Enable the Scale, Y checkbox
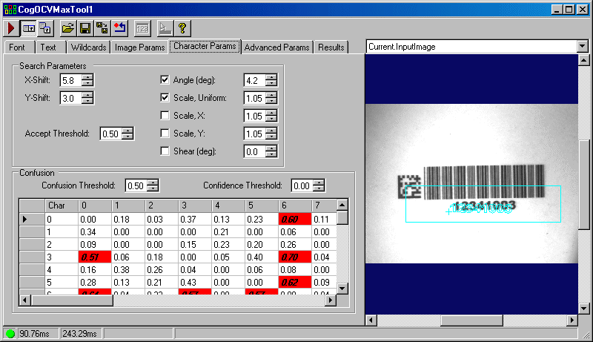 (x=165, y=134)
